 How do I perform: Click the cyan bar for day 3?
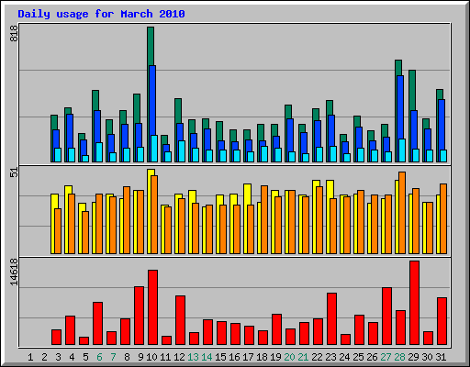pyautogui.click(x=58, y=155)
